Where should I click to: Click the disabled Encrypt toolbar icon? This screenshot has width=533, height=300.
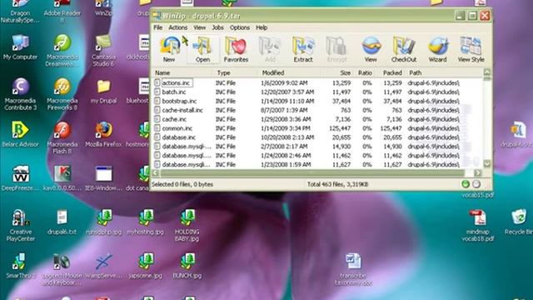(336, 49)
